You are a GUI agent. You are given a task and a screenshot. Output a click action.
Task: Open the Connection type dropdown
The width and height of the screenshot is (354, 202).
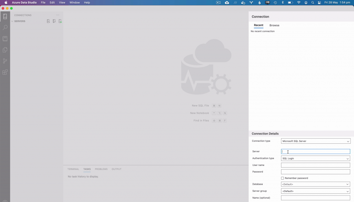(316, 141)
